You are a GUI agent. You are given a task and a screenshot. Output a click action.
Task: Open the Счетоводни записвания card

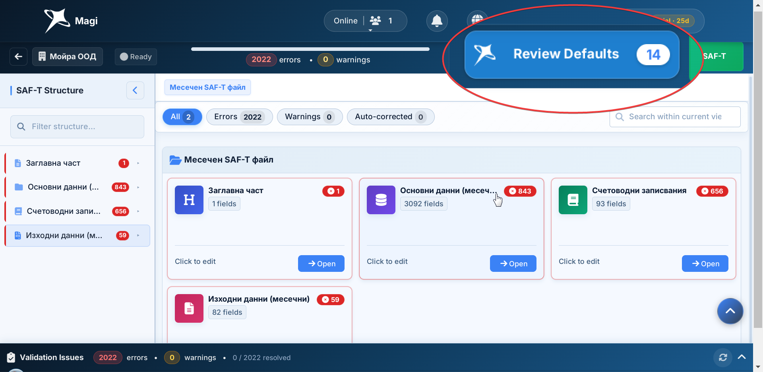coord(705,263)
